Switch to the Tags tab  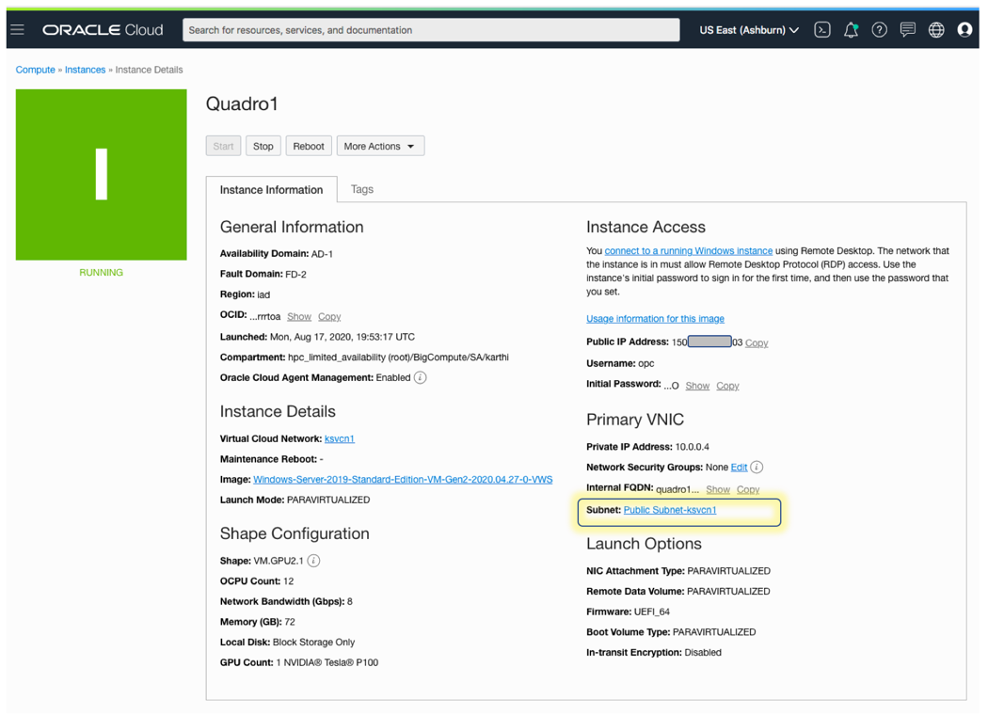tap(362, 189)
